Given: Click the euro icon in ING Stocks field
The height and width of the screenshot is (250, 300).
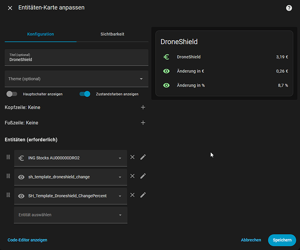Looking at the screenshot, I should click(21, 158).
